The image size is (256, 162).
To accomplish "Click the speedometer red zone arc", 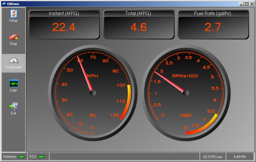I will click(128, 102).
